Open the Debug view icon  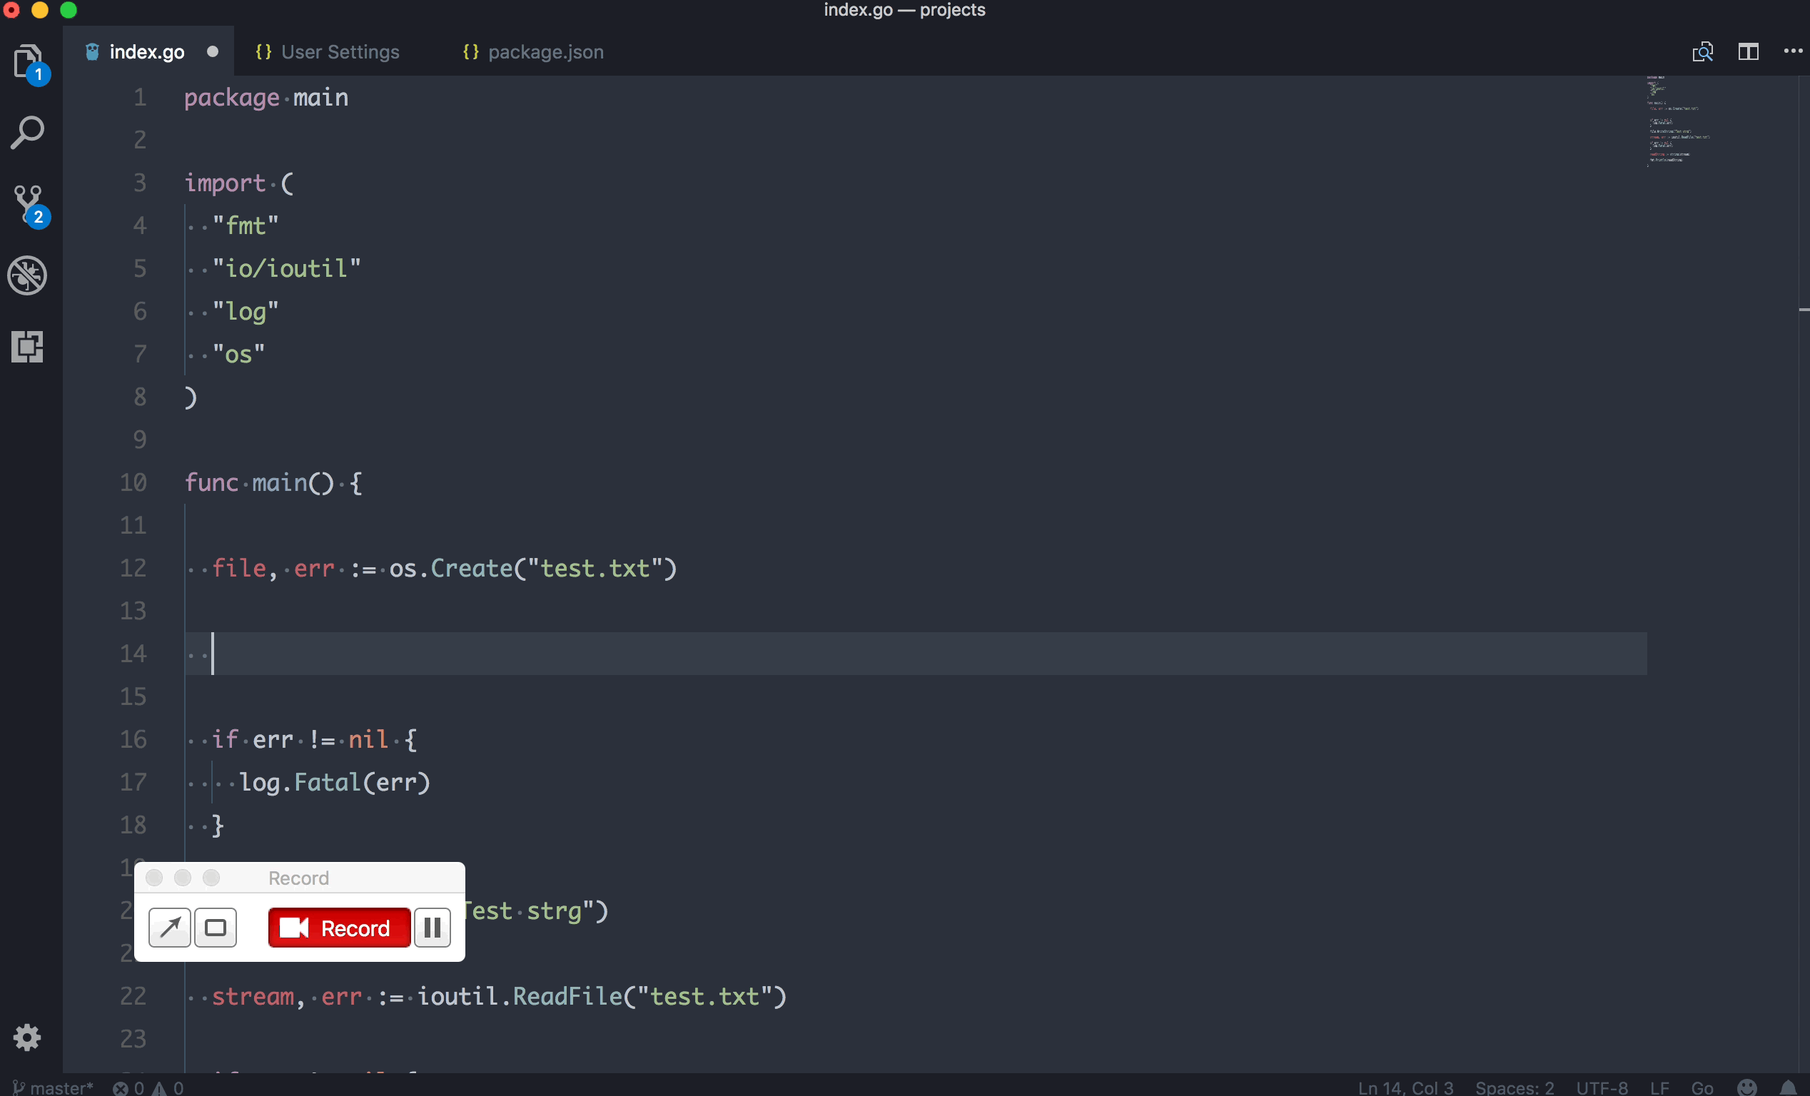[28, 276]
